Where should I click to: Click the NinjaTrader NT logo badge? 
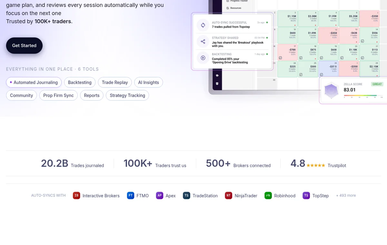coord(229,195)
